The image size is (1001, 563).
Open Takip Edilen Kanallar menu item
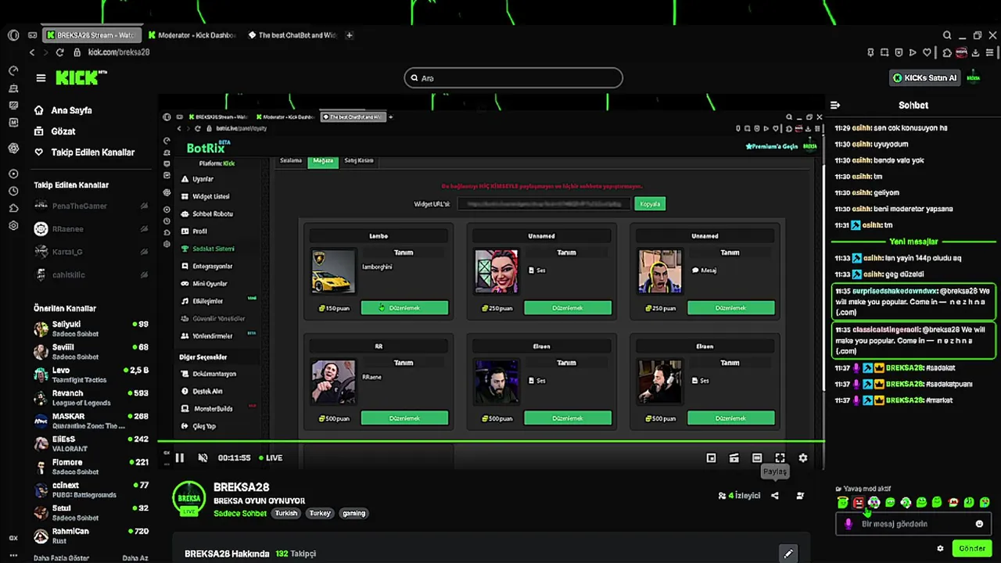click(x=93, y=152)
